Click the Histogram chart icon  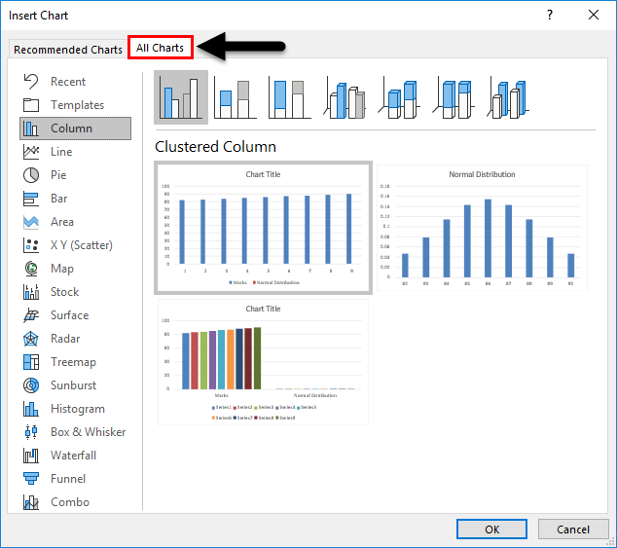pos(31,409)
